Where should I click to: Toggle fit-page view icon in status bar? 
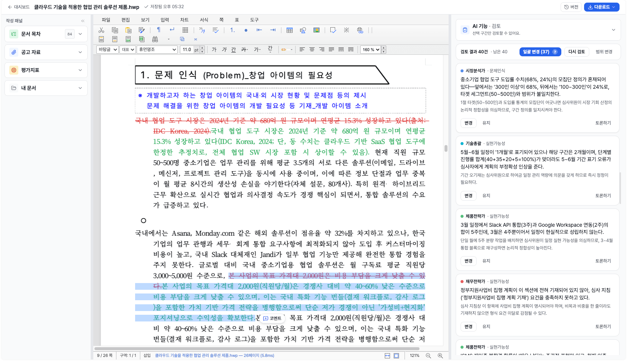click(396, 356)
